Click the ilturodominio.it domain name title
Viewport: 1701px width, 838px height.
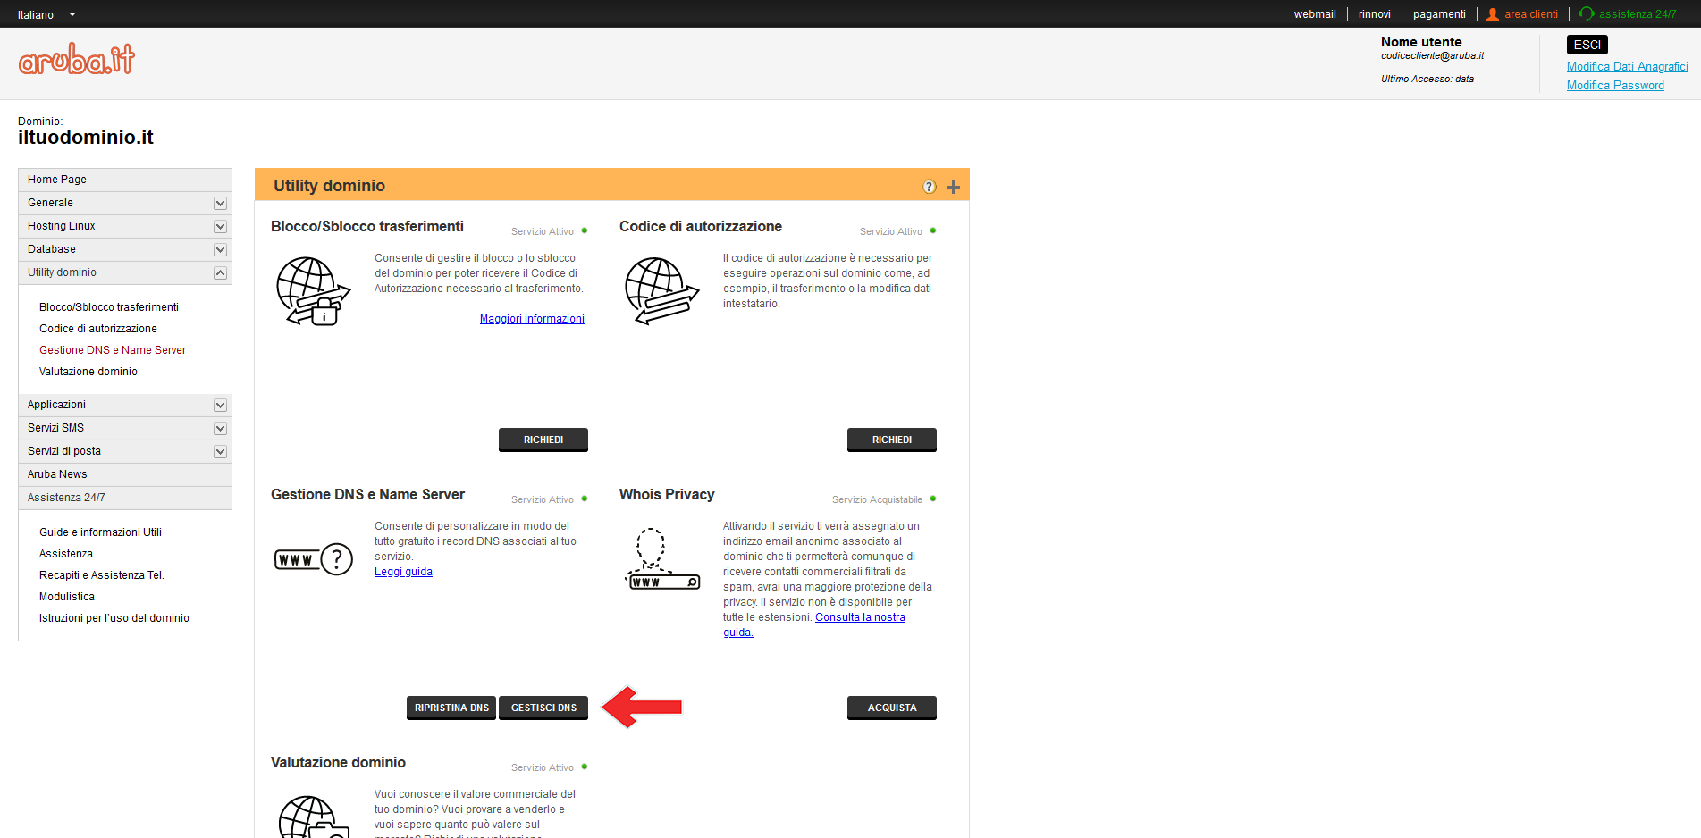(86, 138)
